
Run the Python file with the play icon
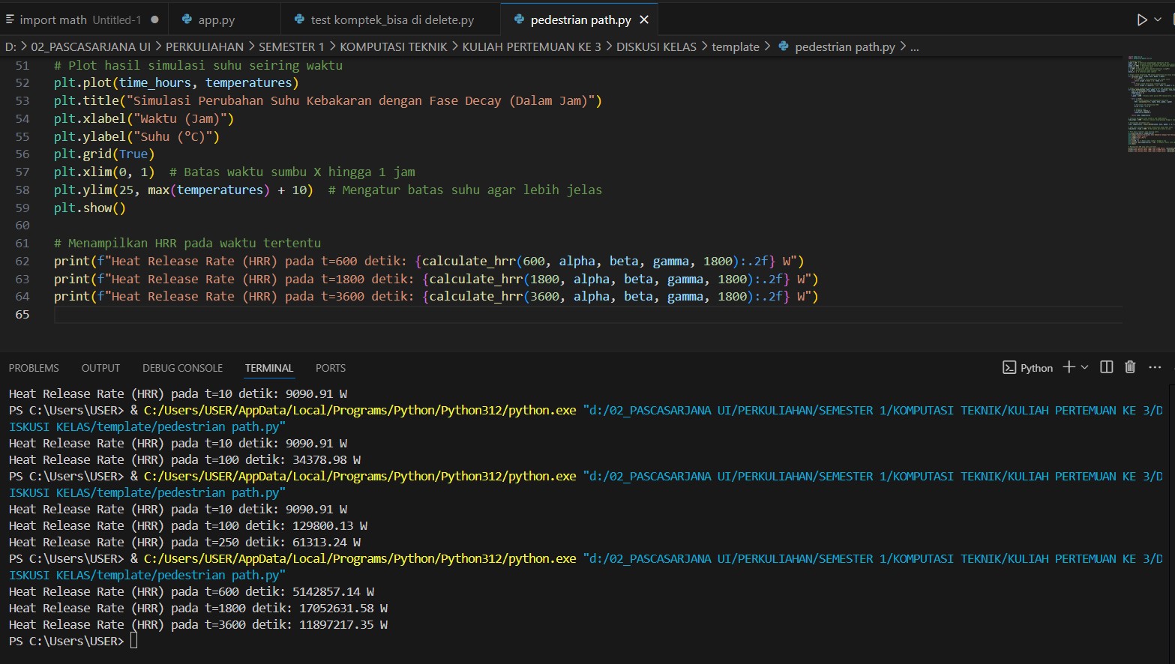coord(1141,20)
